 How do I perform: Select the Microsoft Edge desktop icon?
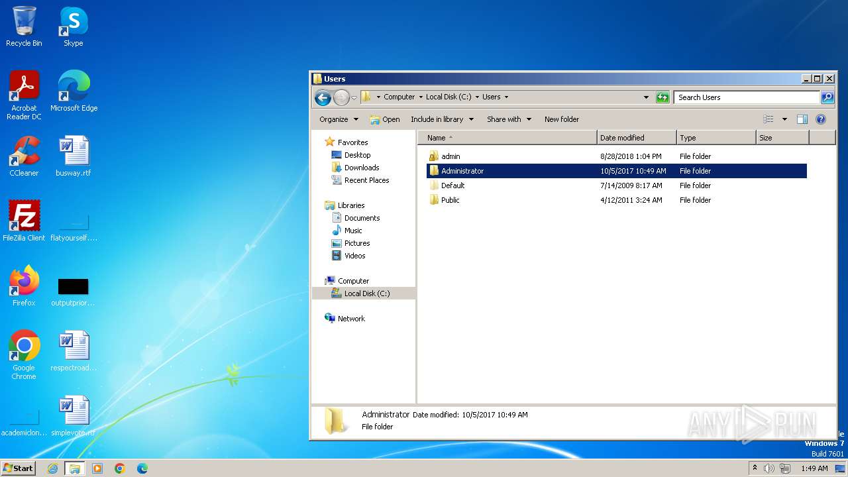(74, 91)
